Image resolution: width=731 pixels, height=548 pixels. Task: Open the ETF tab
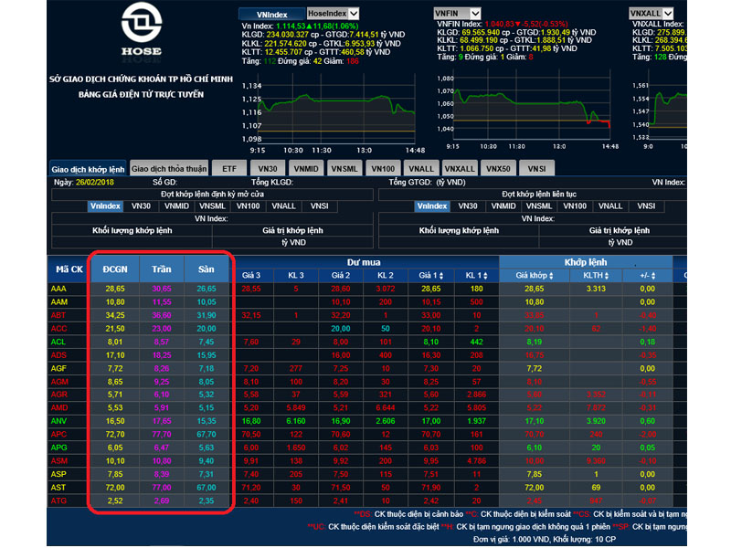[229, 169]
